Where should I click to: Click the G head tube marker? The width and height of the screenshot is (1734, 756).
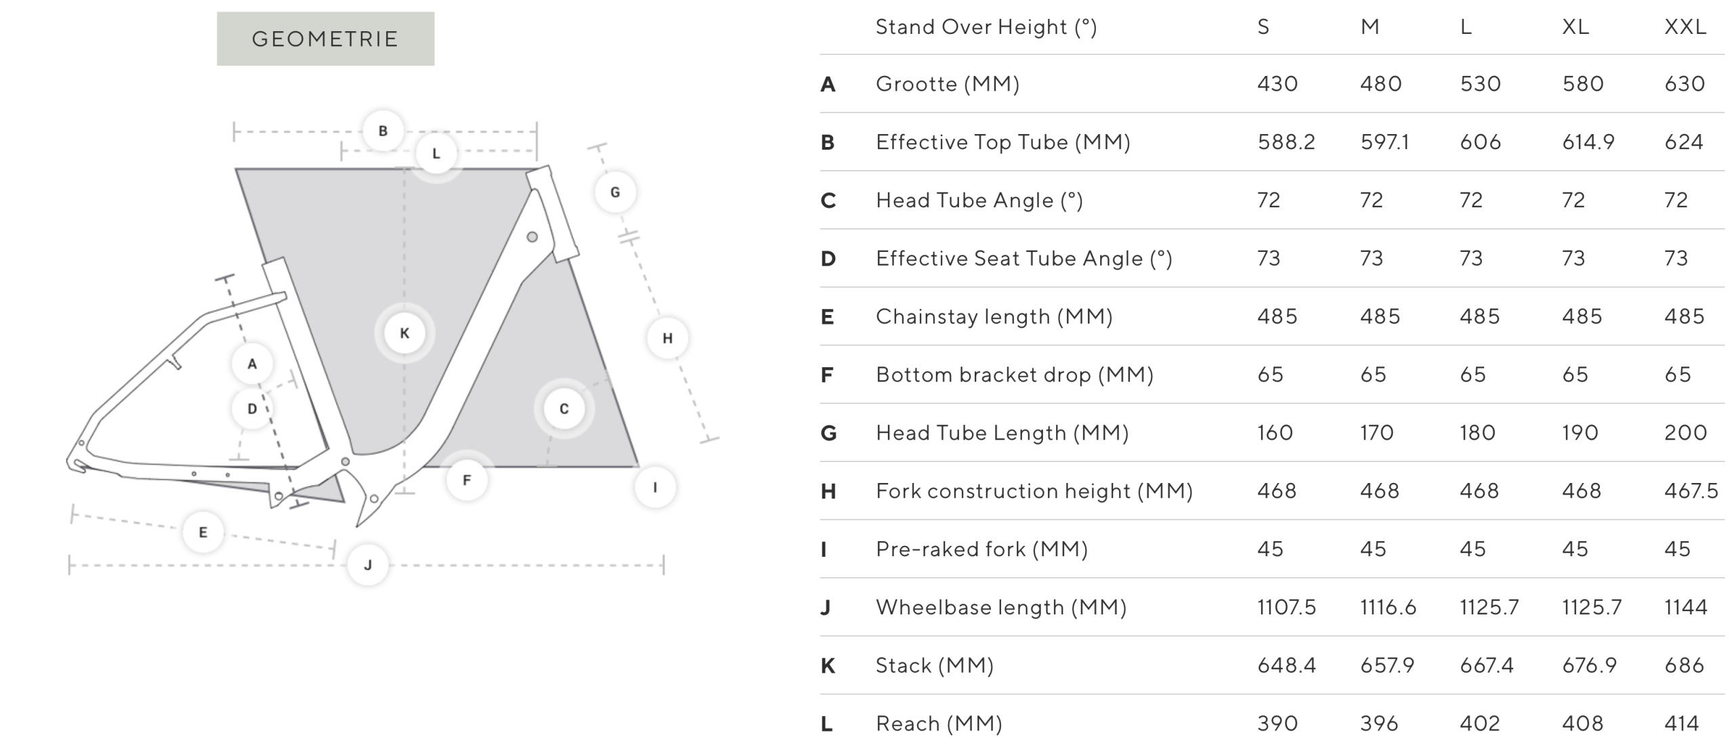(x=615, y=192)
